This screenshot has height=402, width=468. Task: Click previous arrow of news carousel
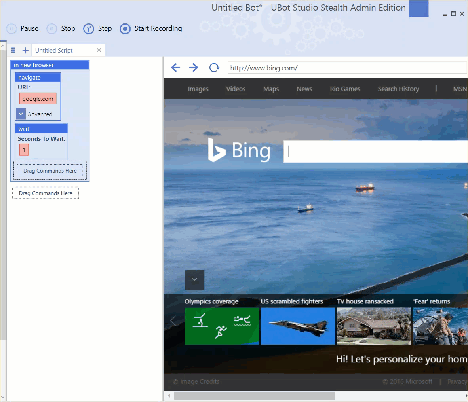point(173,321)
